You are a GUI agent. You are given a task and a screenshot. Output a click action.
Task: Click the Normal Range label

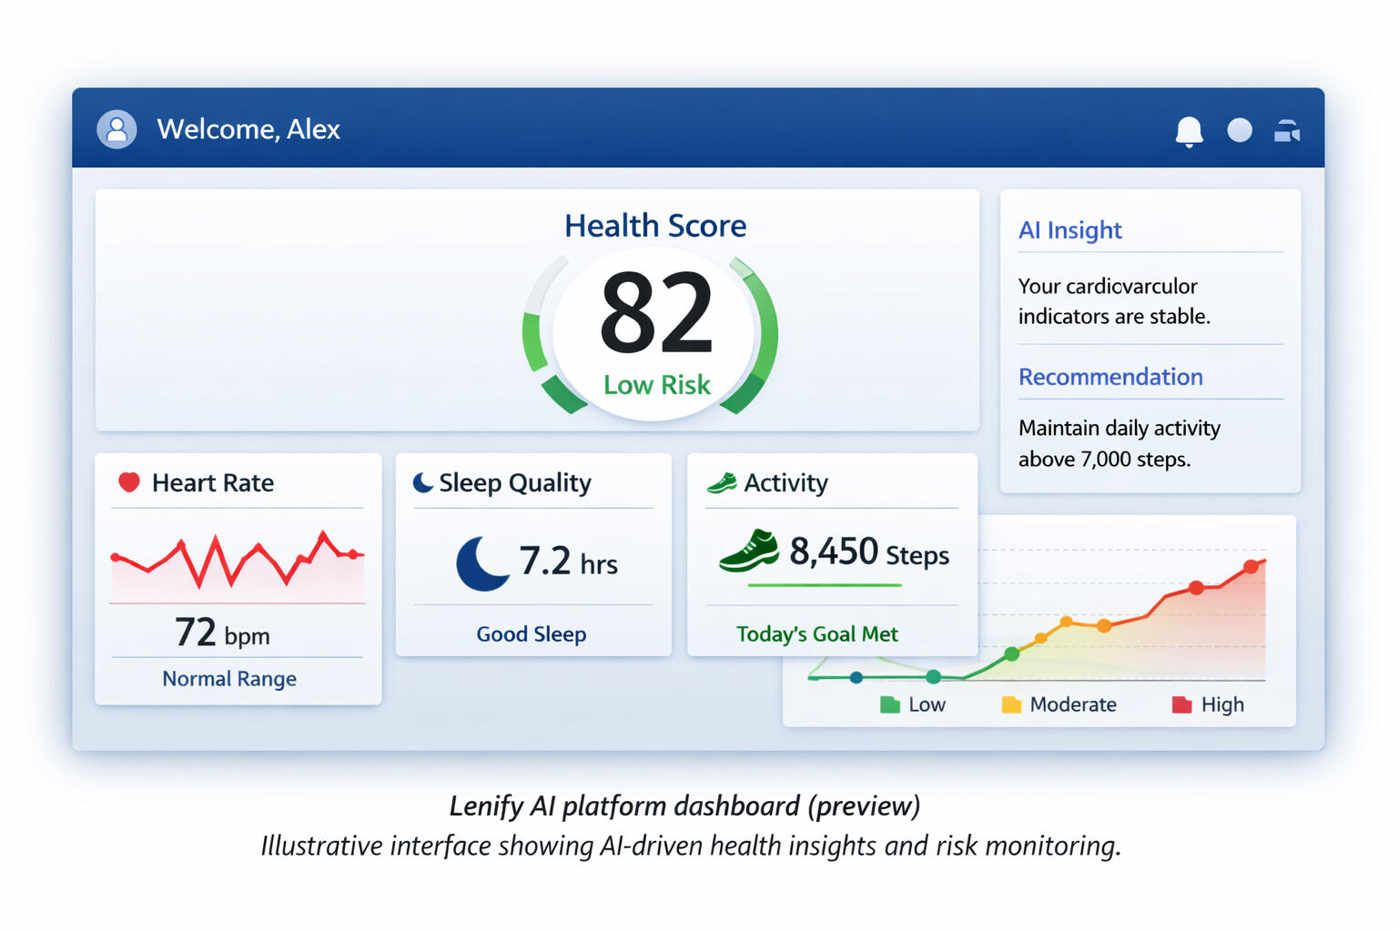(229, 679)
